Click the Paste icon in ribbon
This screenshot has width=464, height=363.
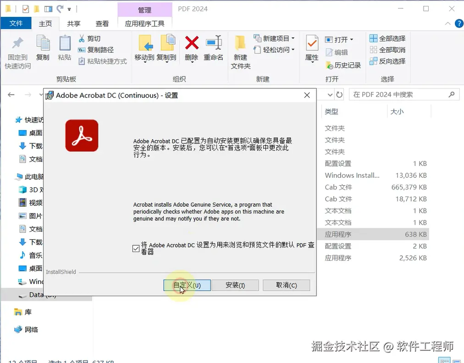pyautogui.click(x=65, y=43)
